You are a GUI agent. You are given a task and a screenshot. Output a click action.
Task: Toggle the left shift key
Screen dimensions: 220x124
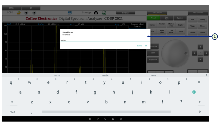click(x=12, y=102)
